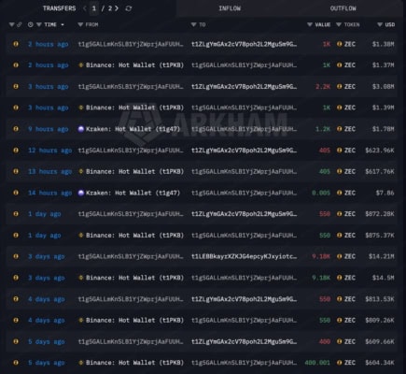
Task: Open Kraken Hot Wallet sender in $7.86 row
Action: 133,193
